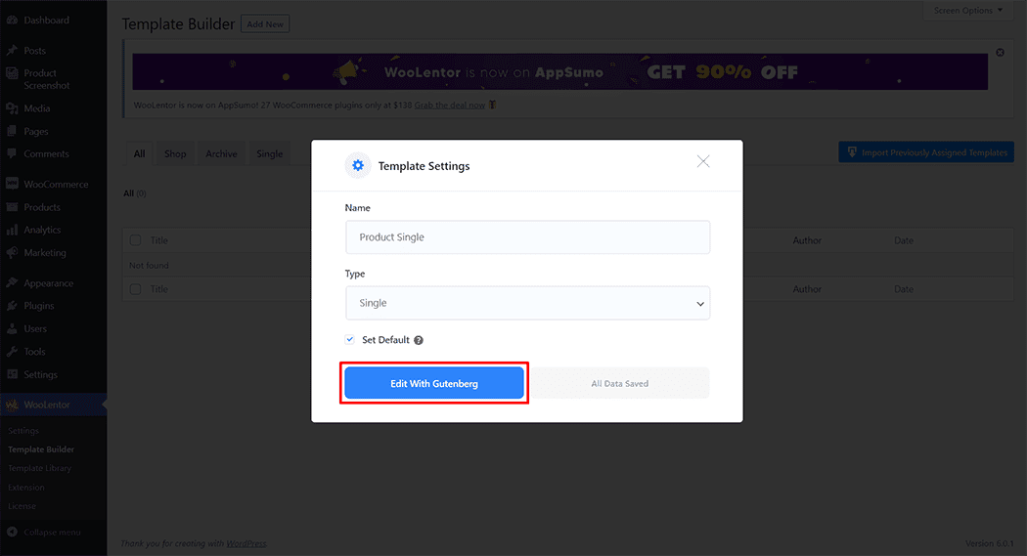Click the Set Default help icon
1027x556 pixels.
point(419,340)
